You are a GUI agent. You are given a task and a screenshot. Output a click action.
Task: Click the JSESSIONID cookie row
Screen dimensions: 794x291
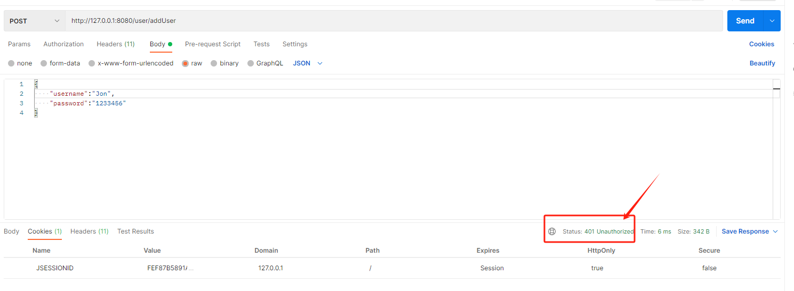pyautogui.click(x=55, y=268)
